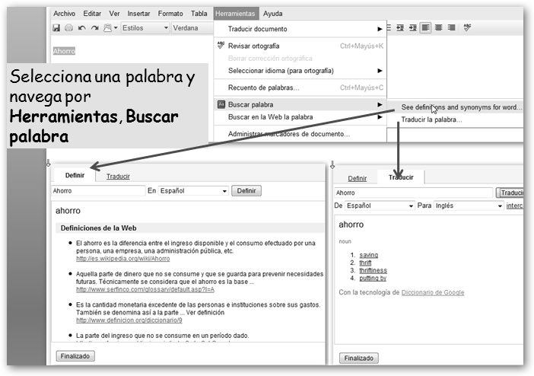The width and height of the screenshot is (534, 376).
Task: Click the Print icon in the toolbar
Action: pyautogui.click(x=68, y=28)
